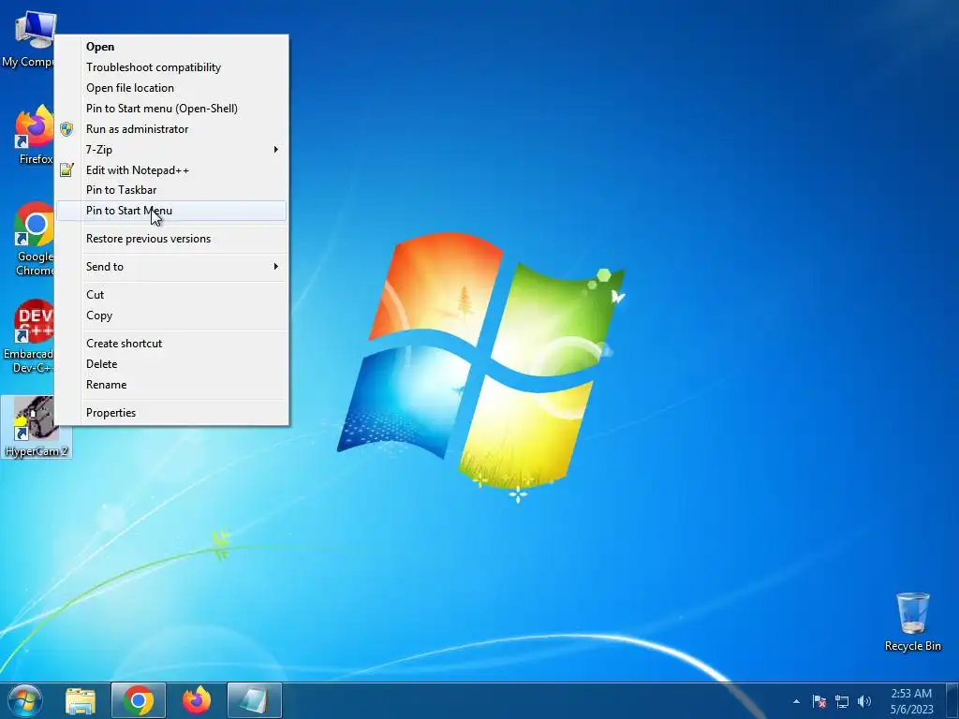The height and width of the screenshot is (719, 959).
Task: Launch Firefox from the taskbar
Action: [197, 700]
